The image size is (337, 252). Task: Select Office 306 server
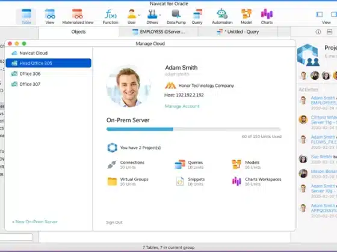click(48, 74)
